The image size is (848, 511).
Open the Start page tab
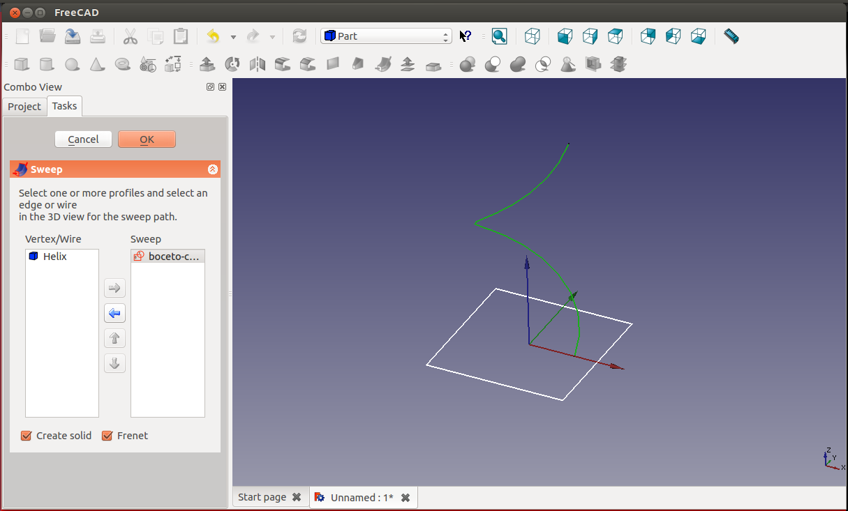tap(262, 497)
